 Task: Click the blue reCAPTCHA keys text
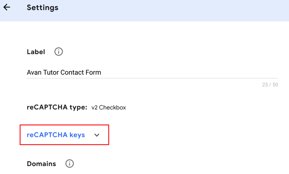tap(56, 135)
